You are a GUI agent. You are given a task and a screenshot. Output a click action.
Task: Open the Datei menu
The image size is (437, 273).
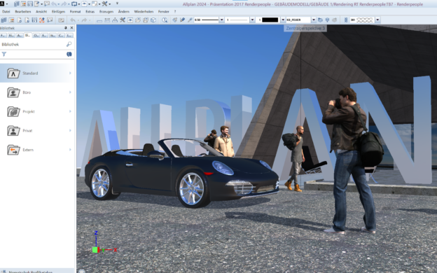pyautogui.click(x=6, y=11)
